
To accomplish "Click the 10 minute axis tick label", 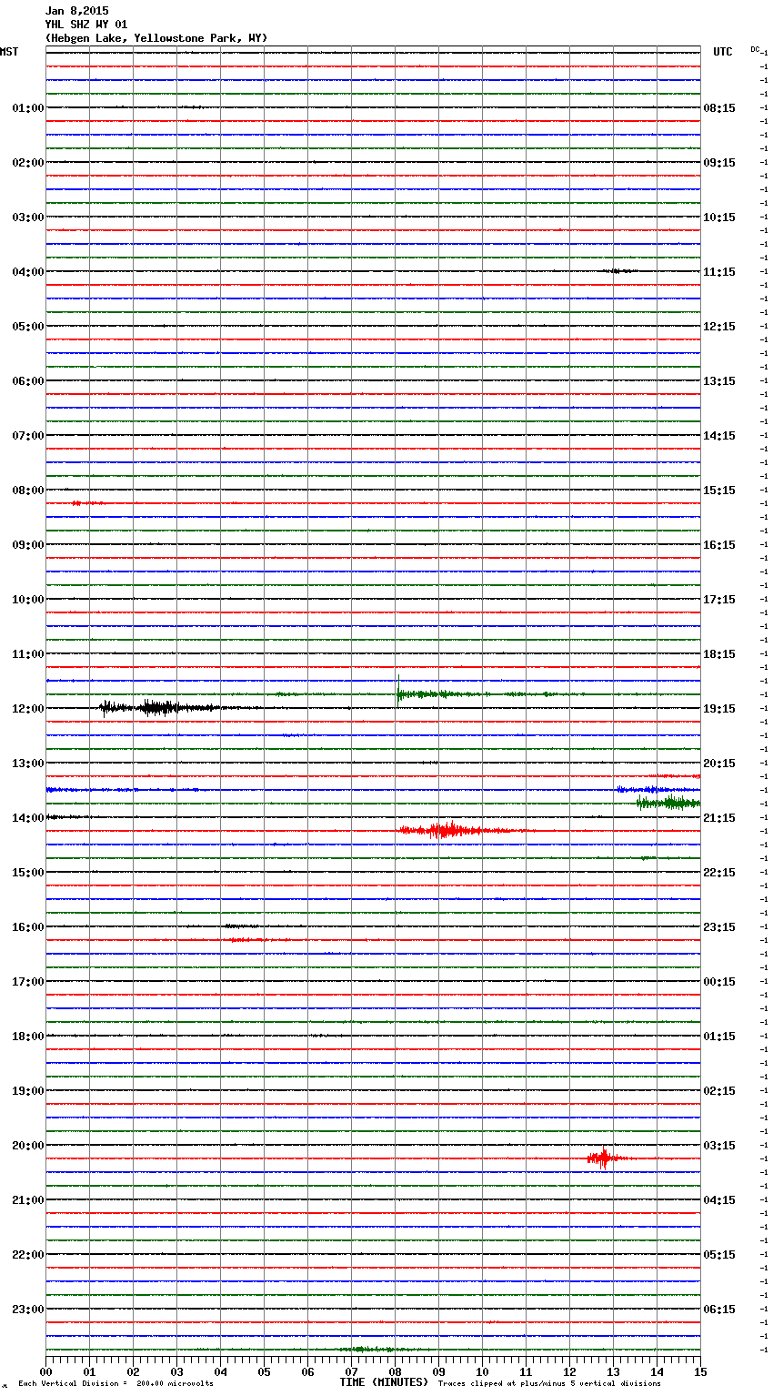I will coord(483,1371).
